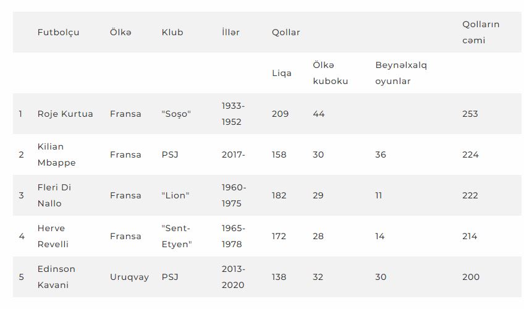Click the Futbolçu column header
Screen dimensions: 524x309
click(x=58, y=32)
